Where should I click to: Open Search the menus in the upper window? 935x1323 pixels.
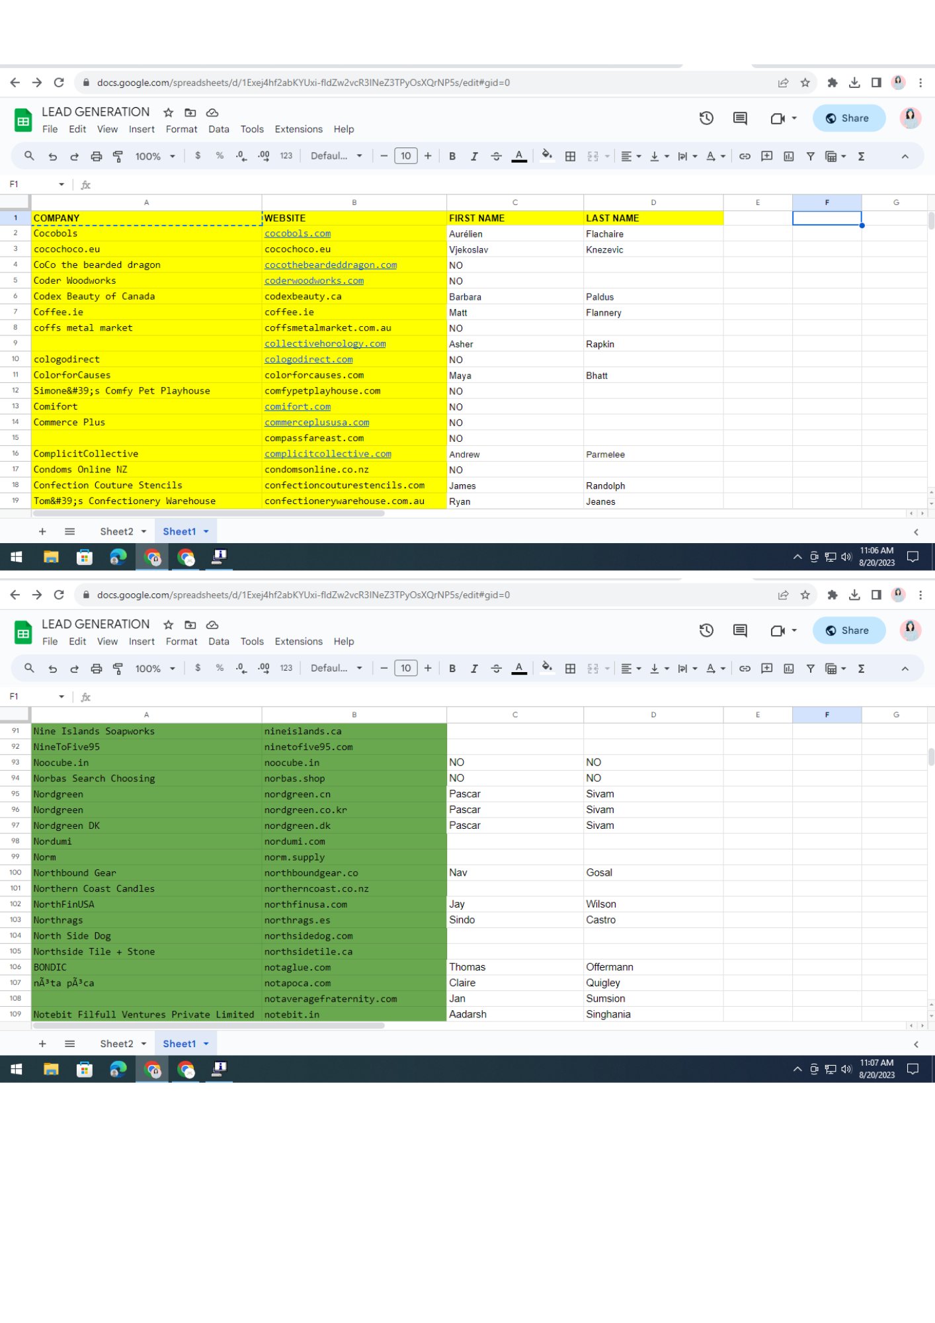pyautogui.click(x=29, y=156)
